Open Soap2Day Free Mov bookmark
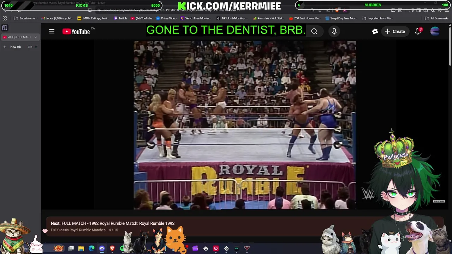This screenshot has height=254, width=452. pyautogui.click(x=341, y=18)
